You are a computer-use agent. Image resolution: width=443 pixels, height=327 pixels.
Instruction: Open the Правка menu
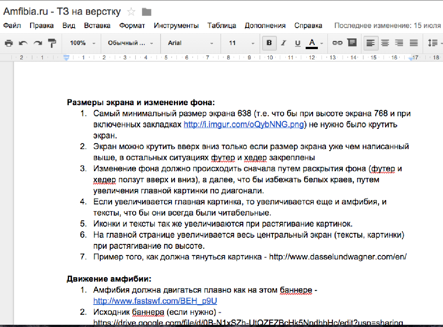(42, 25)
